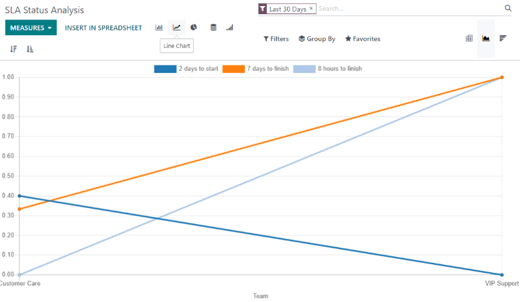Select the line chart icon
Screen dimensions: 520x302
click(177, 28)
